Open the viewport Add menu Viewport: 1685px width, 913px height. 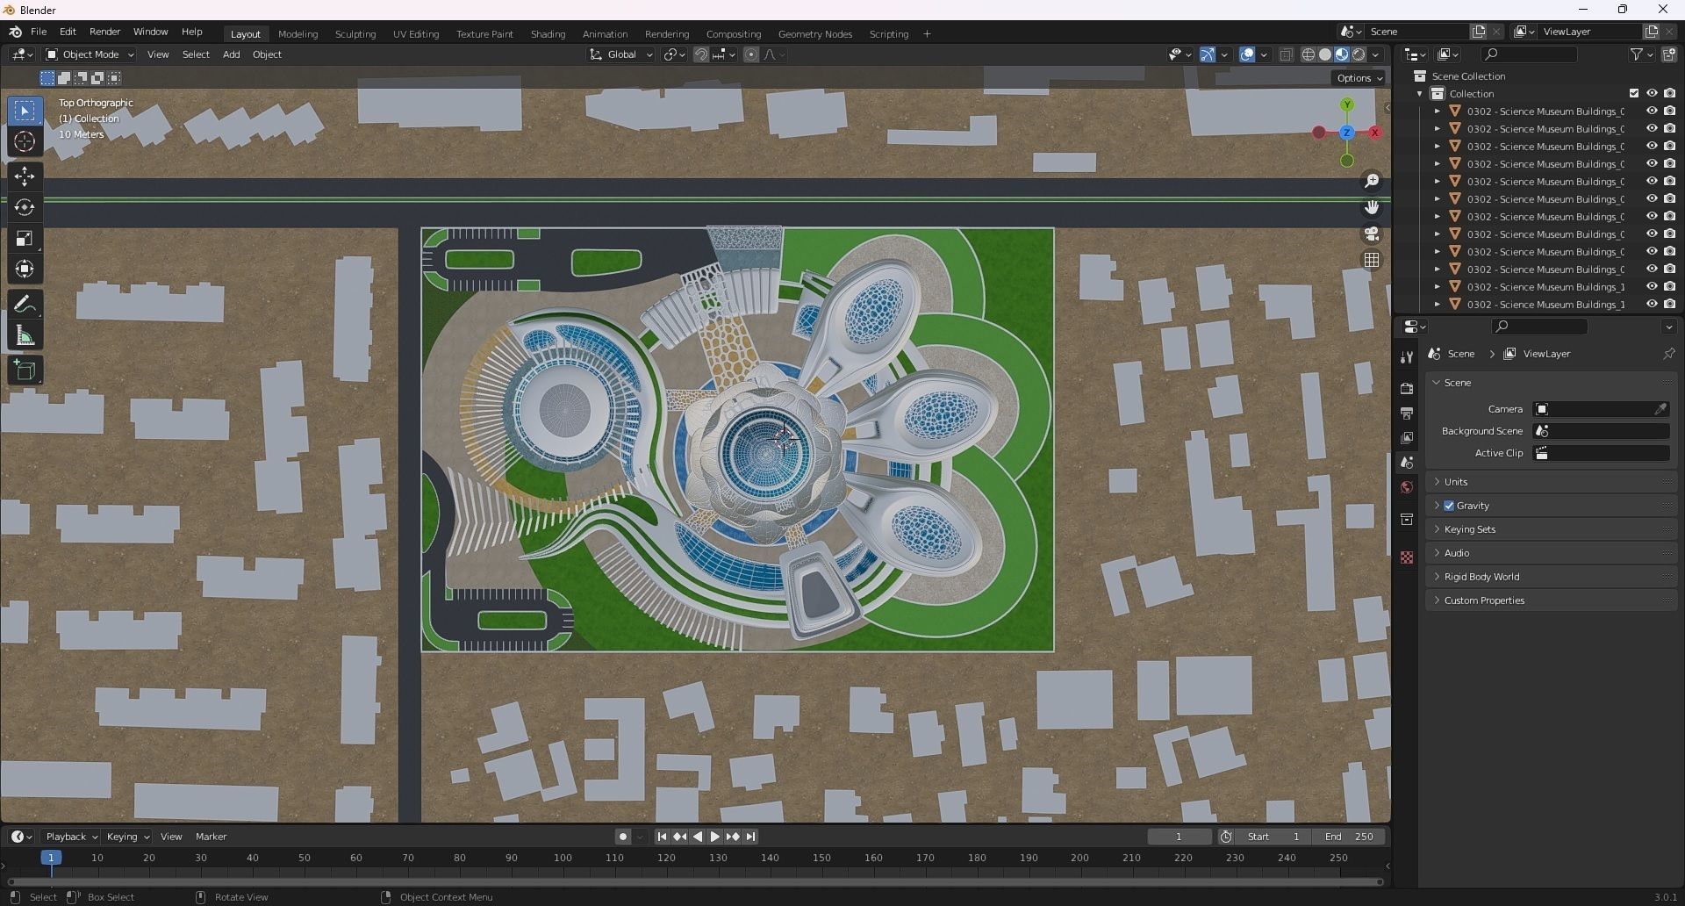click(x=231, y=54)
